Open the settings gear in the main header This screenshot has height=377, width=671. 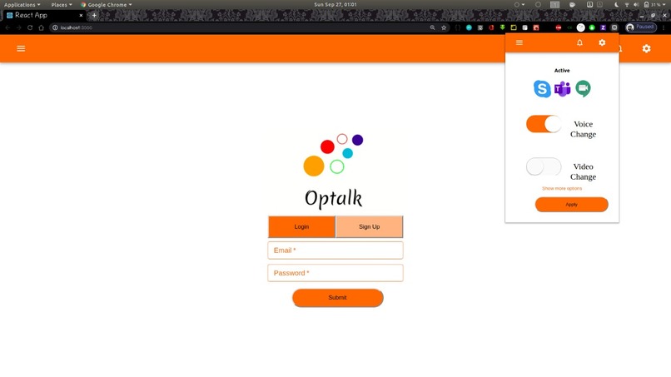pyautogui.click(x=646, y=48)
